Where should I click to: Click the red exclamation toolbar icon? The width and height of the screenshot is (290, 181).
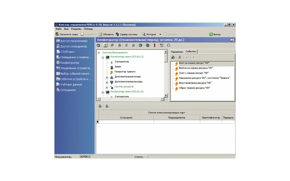click(x=154, y=45)
